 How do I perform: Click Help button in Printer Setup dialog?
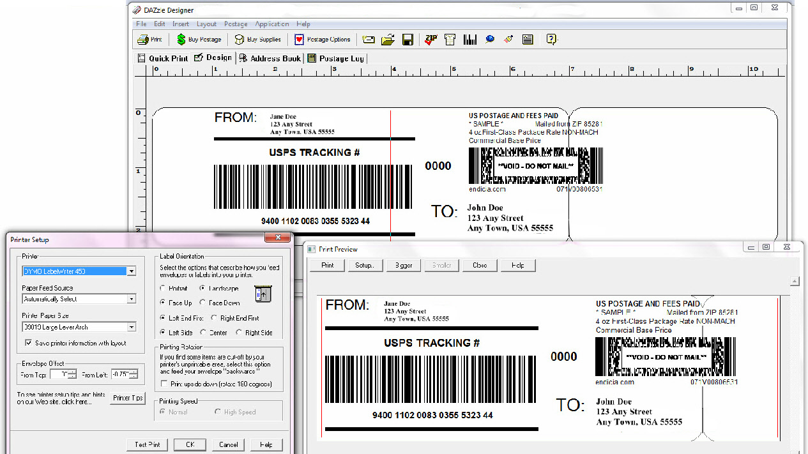(266, 444)
